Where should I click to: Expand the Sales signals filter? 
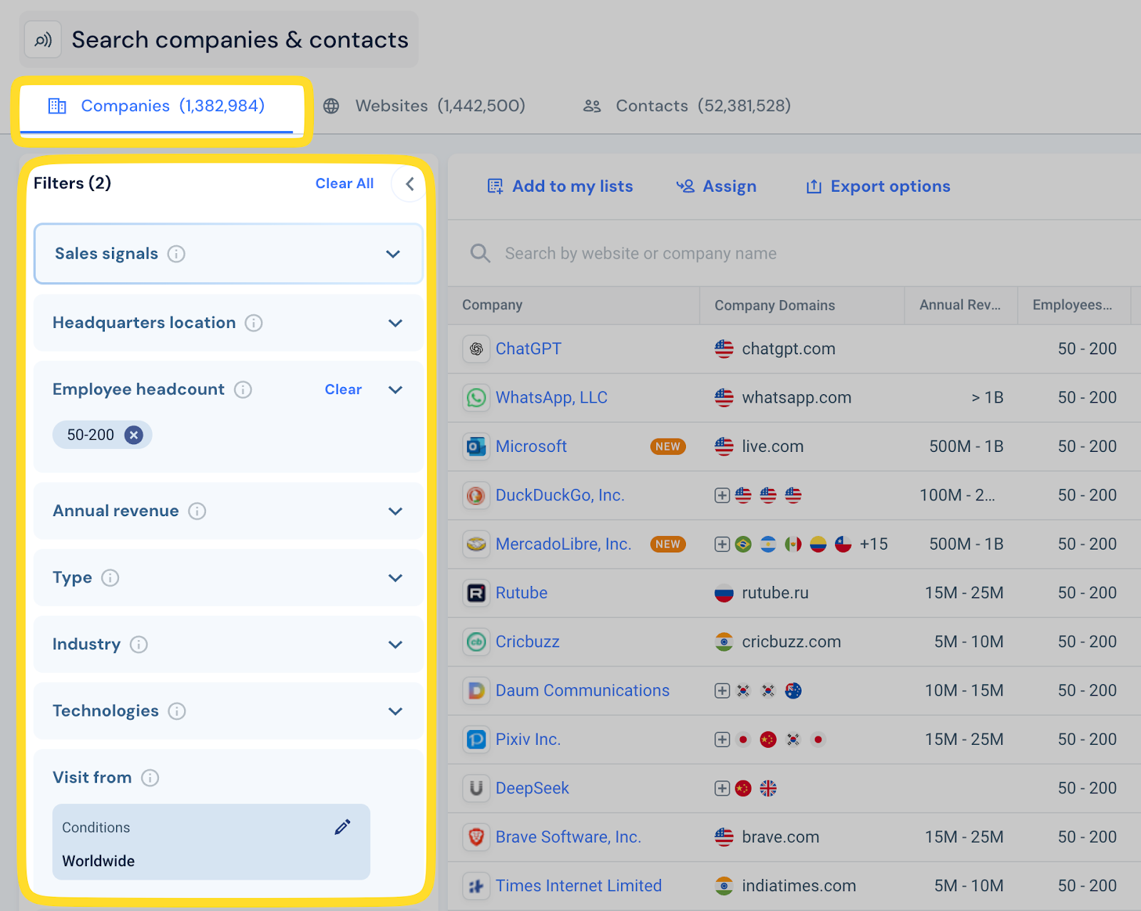[393, 254]
